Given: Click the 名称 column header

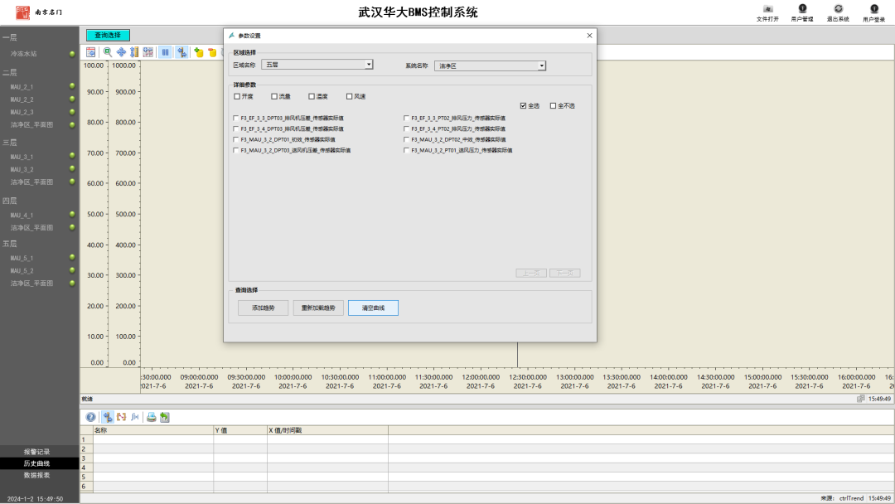Looking at the screenshot, I should tap(153, 430).
